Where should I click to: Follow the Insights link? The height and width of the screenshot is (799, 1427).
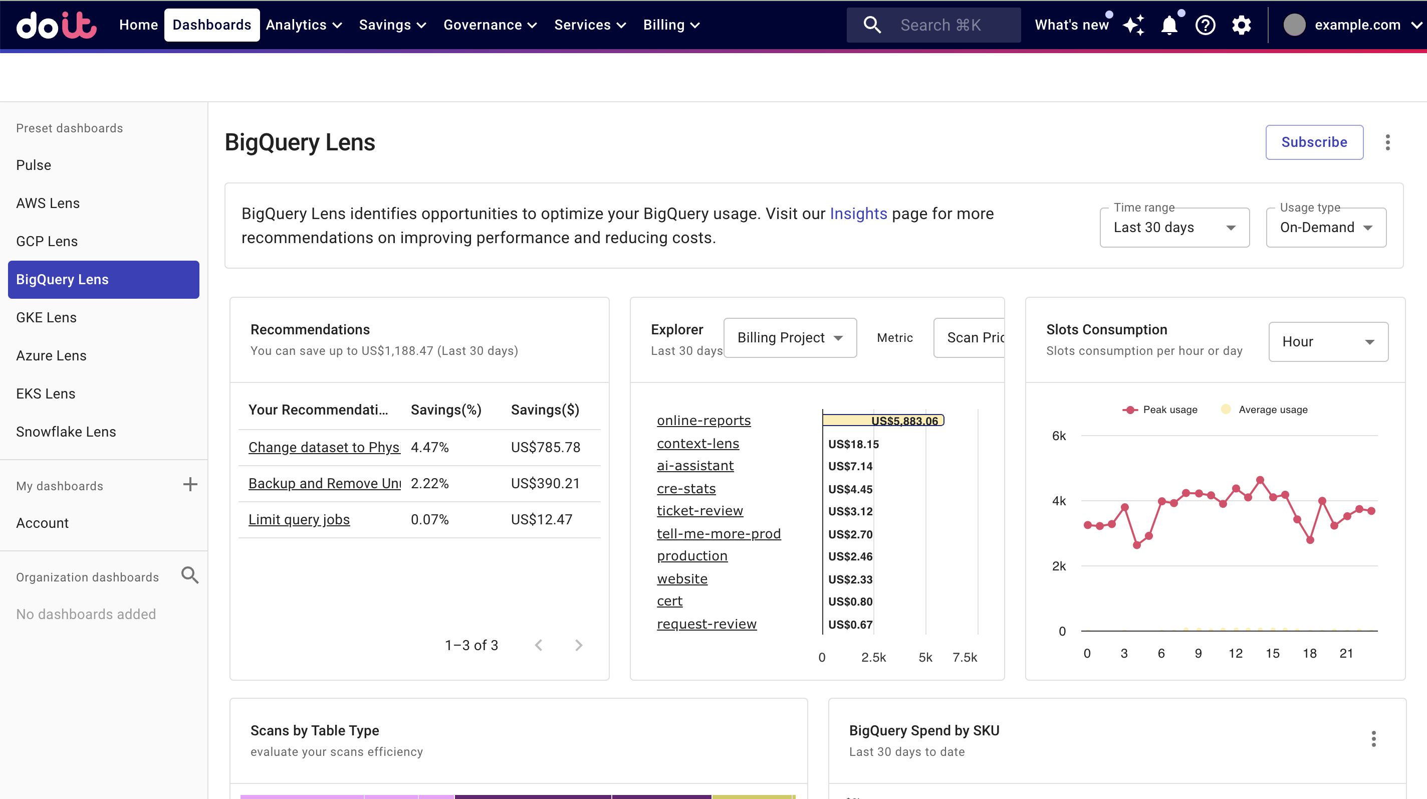coord(858,214)
